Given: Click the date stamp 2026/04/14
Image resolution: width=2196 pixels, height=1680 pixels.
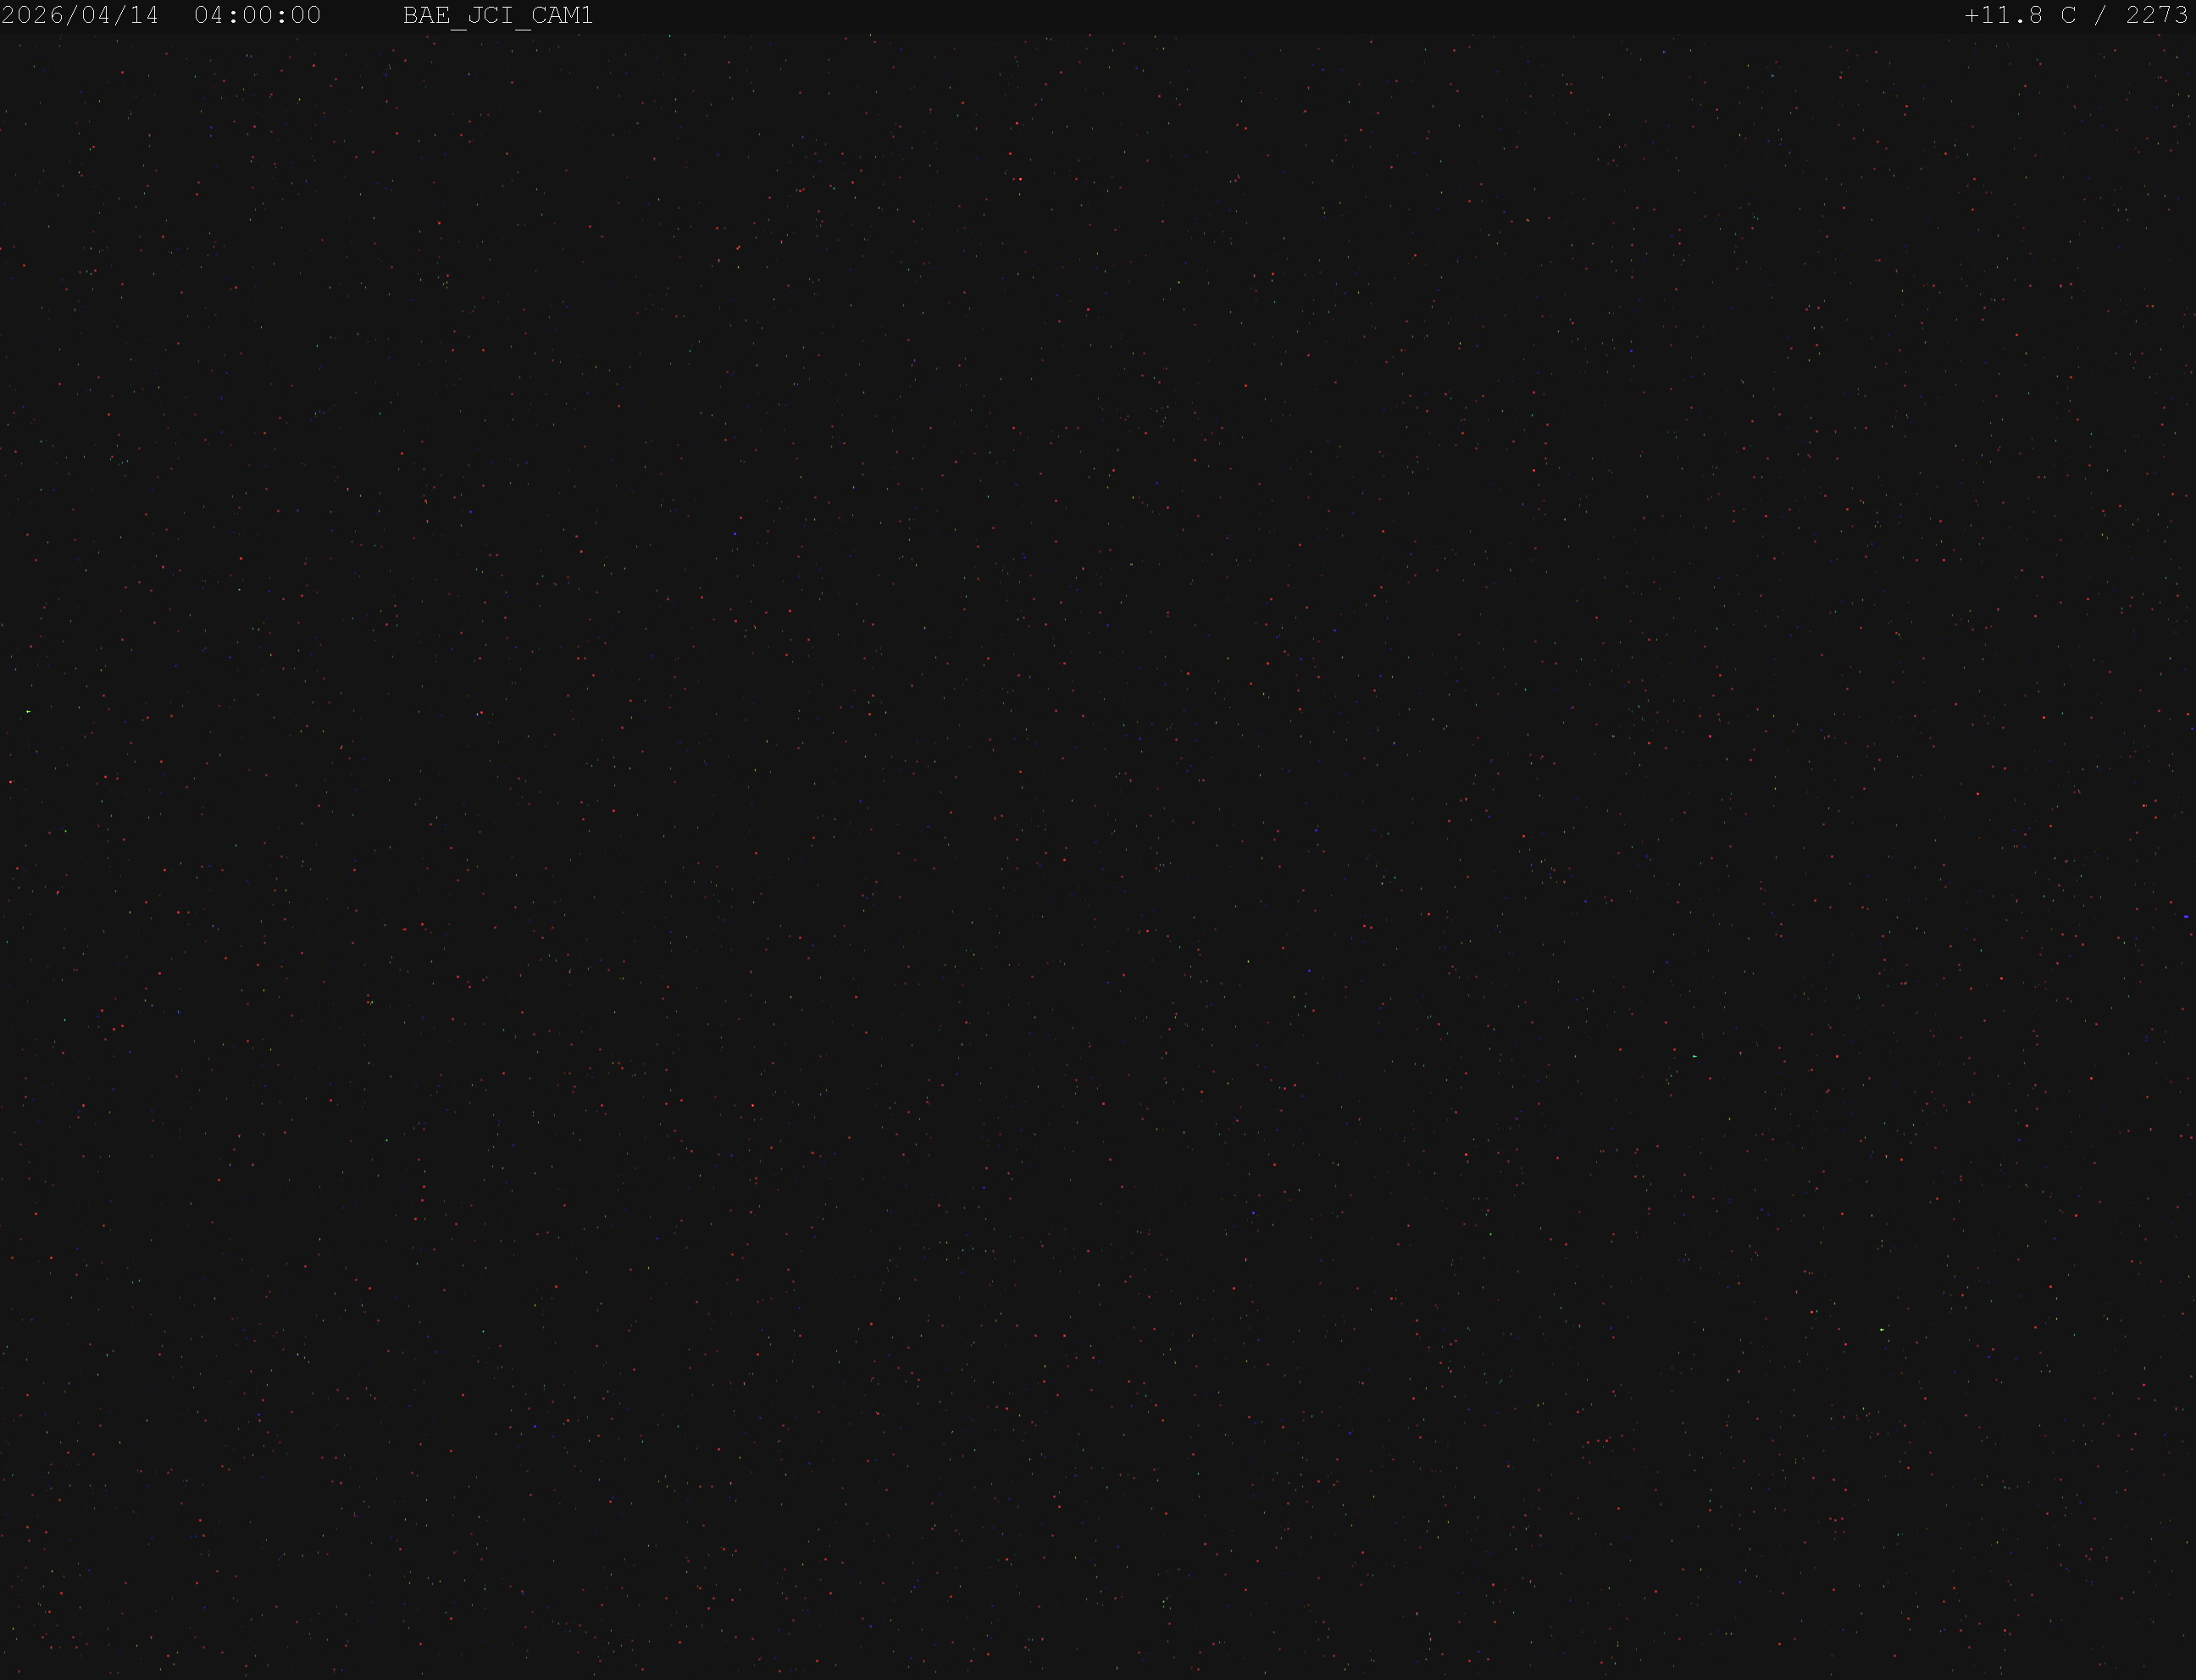Looking at the screenshot, I should [80, 16].
